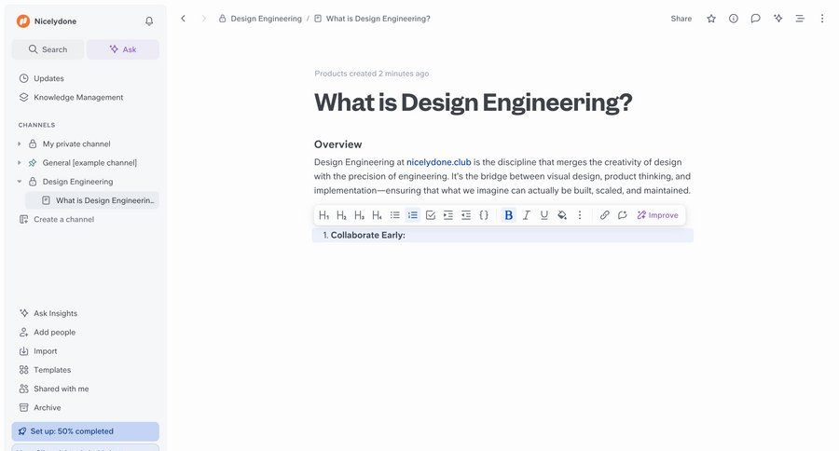This screenshot has height=451, width=839.
Task: Open the nicelydone.club link
Action: point(438,162)
